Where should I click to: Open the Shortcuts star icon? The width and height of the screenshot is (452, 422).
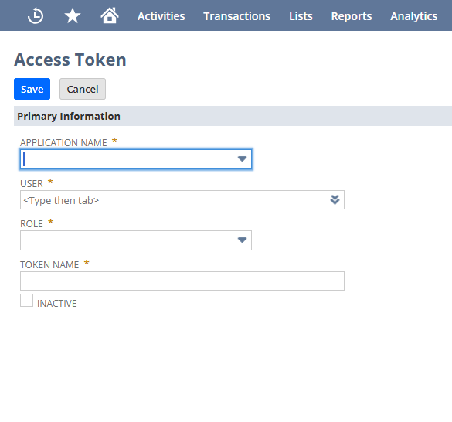(73, 15)
